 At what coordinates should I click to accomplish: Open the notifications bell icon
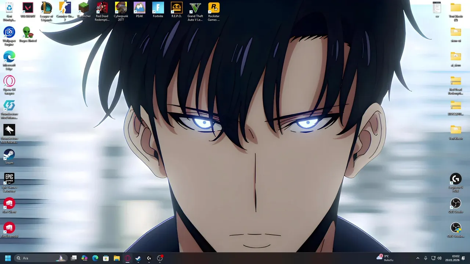click(463, 258)
